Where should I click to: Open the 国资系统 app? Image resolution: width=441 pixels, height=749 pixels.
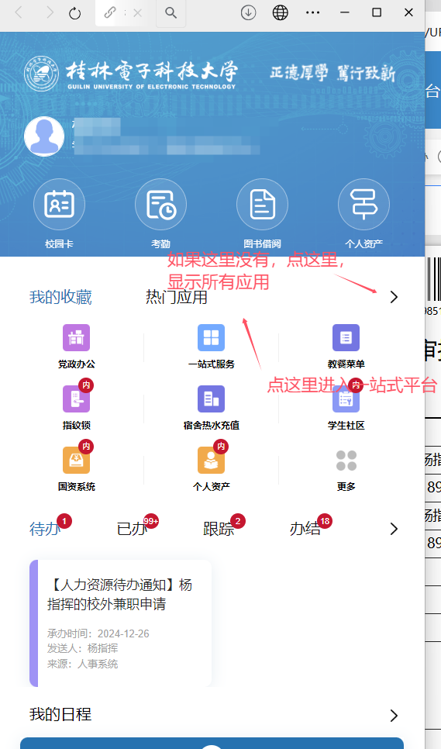(x=77, y=460)
